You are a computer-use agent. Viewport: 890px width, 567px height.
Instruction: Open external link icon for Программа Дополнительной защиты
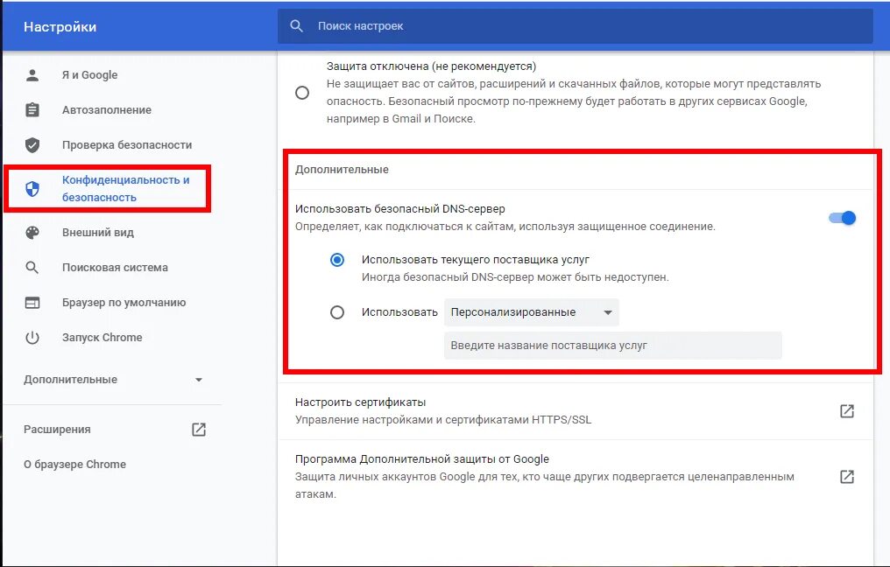tap(847, 476)
